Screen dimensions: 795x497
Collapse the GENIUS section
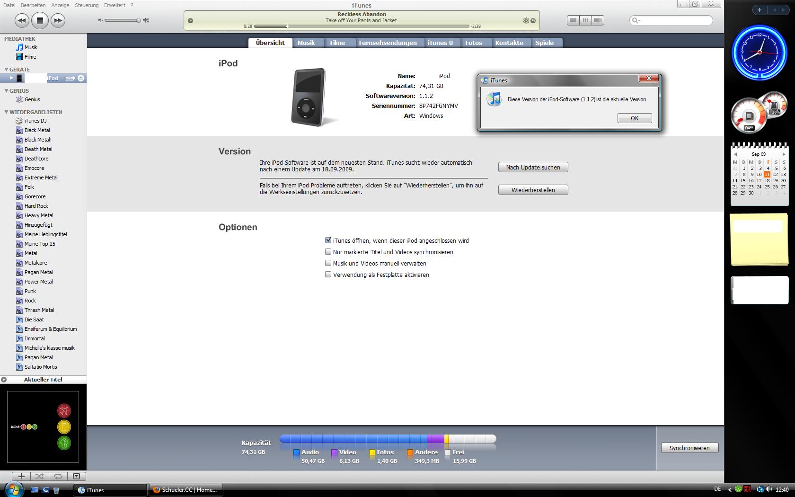tap(7, 91)
